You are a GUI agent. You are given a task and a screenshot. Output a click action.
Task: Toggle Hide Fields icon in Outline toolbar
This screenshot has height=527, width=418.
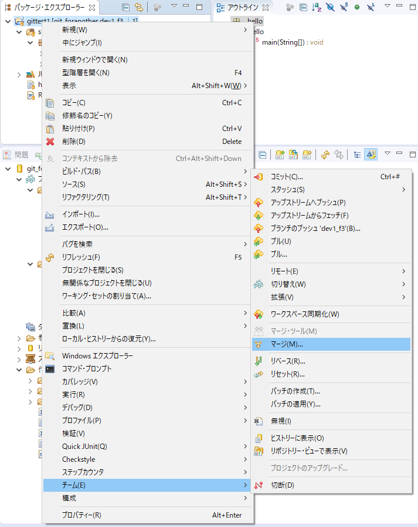pyautogui.click(x=330, y=7)
